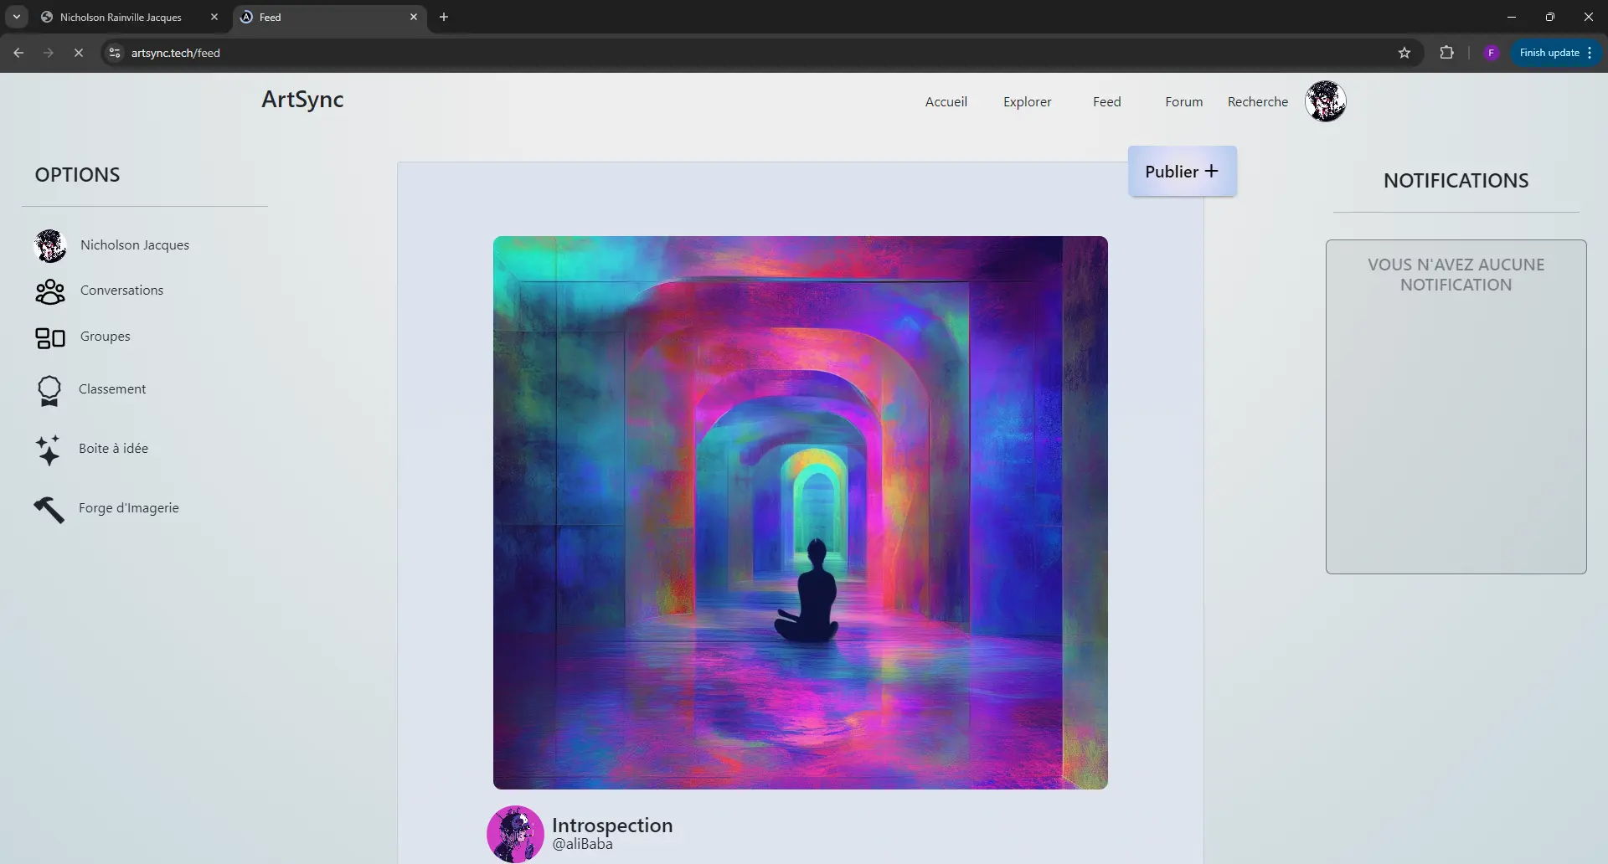Click the Classement award badge icon
Screen dimensions: 1608x864
pyautogui.click(x=49, y=390)
